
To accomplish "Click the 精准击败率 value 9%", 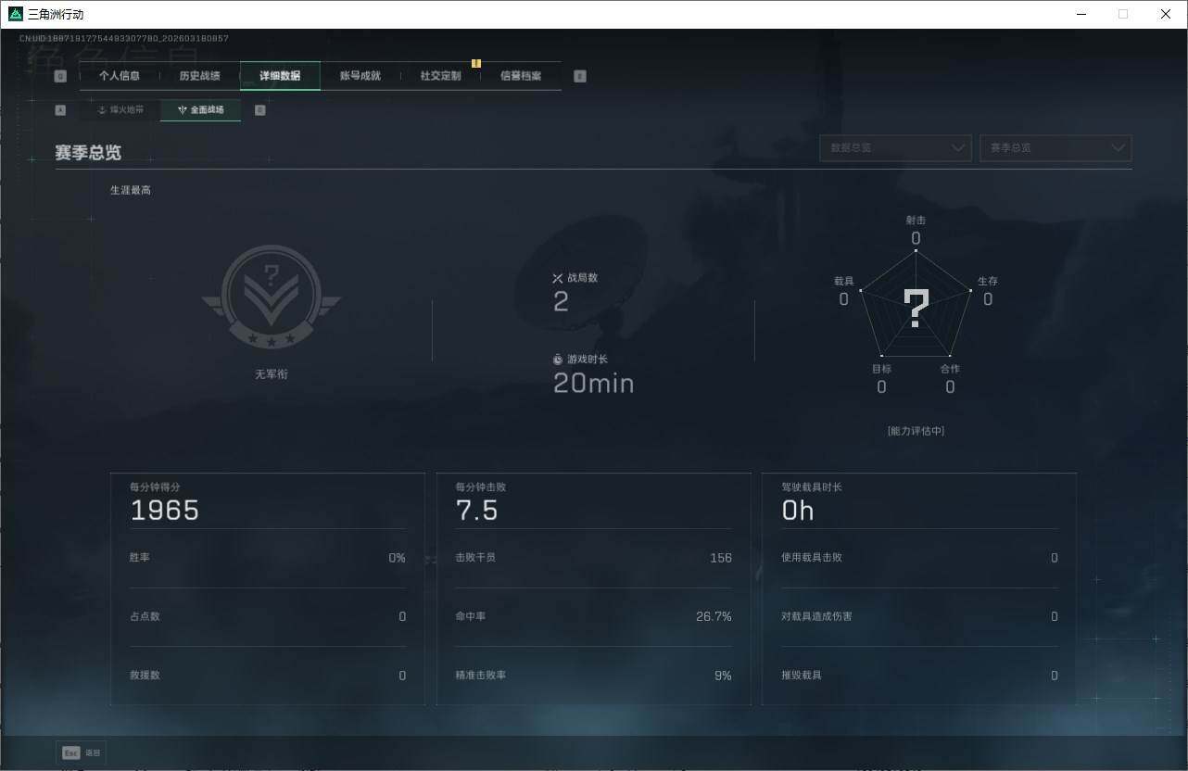I will click(x=723, y=676).
